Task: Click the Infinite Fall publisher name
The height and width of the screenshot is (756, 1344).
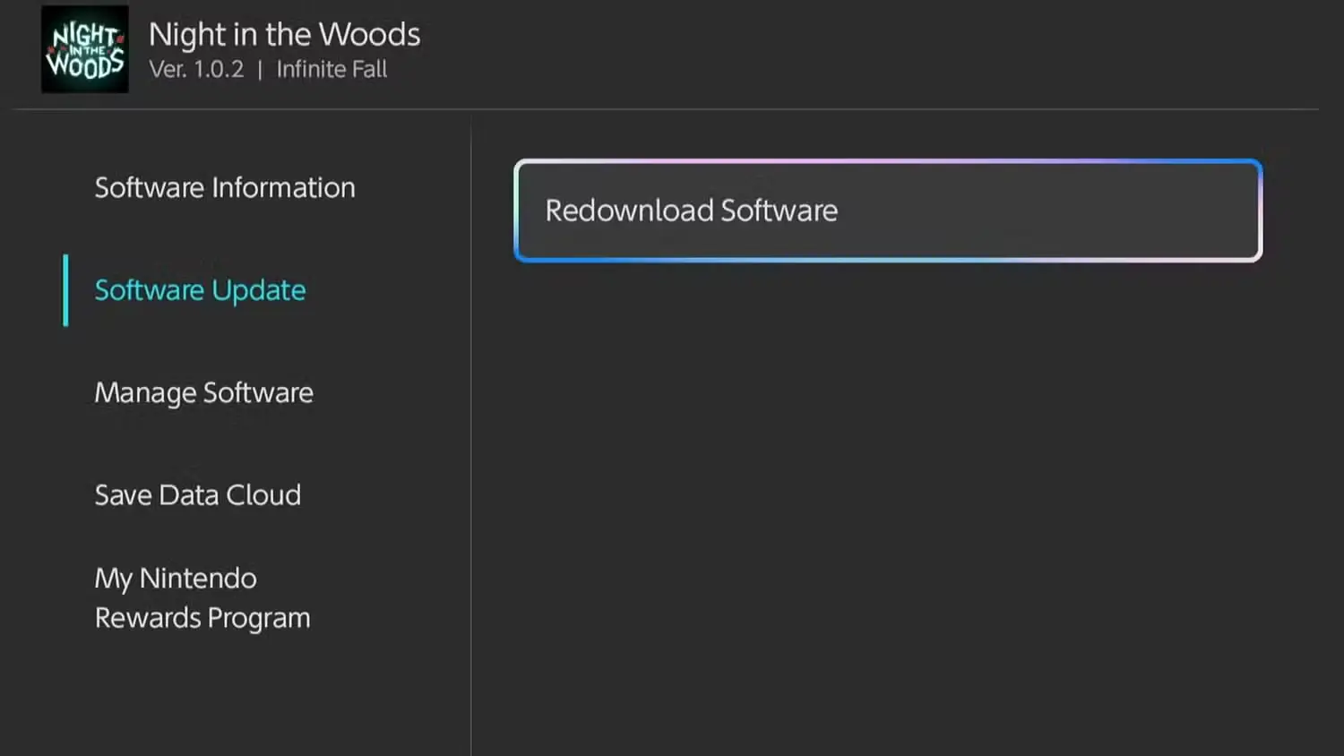Action: [332, 69]
